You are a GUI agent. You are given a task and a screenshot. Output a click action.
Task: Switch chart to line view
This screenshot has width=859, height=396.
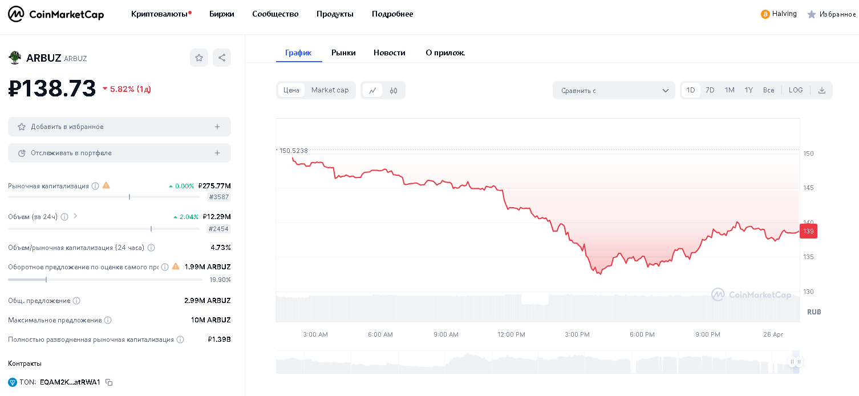(x=372, y=90)
